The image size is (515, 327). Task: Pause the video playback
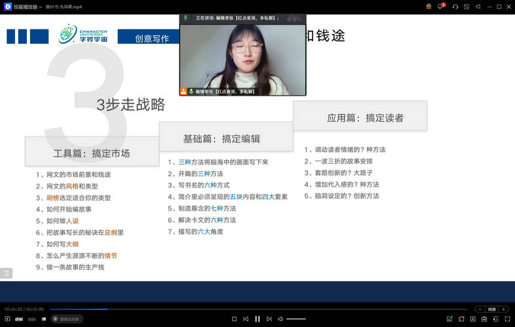257,319
